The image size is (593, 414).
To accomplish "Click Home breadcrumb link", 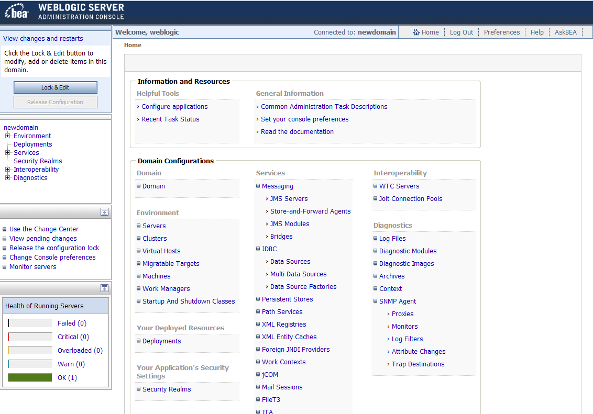I will [133, 45].
